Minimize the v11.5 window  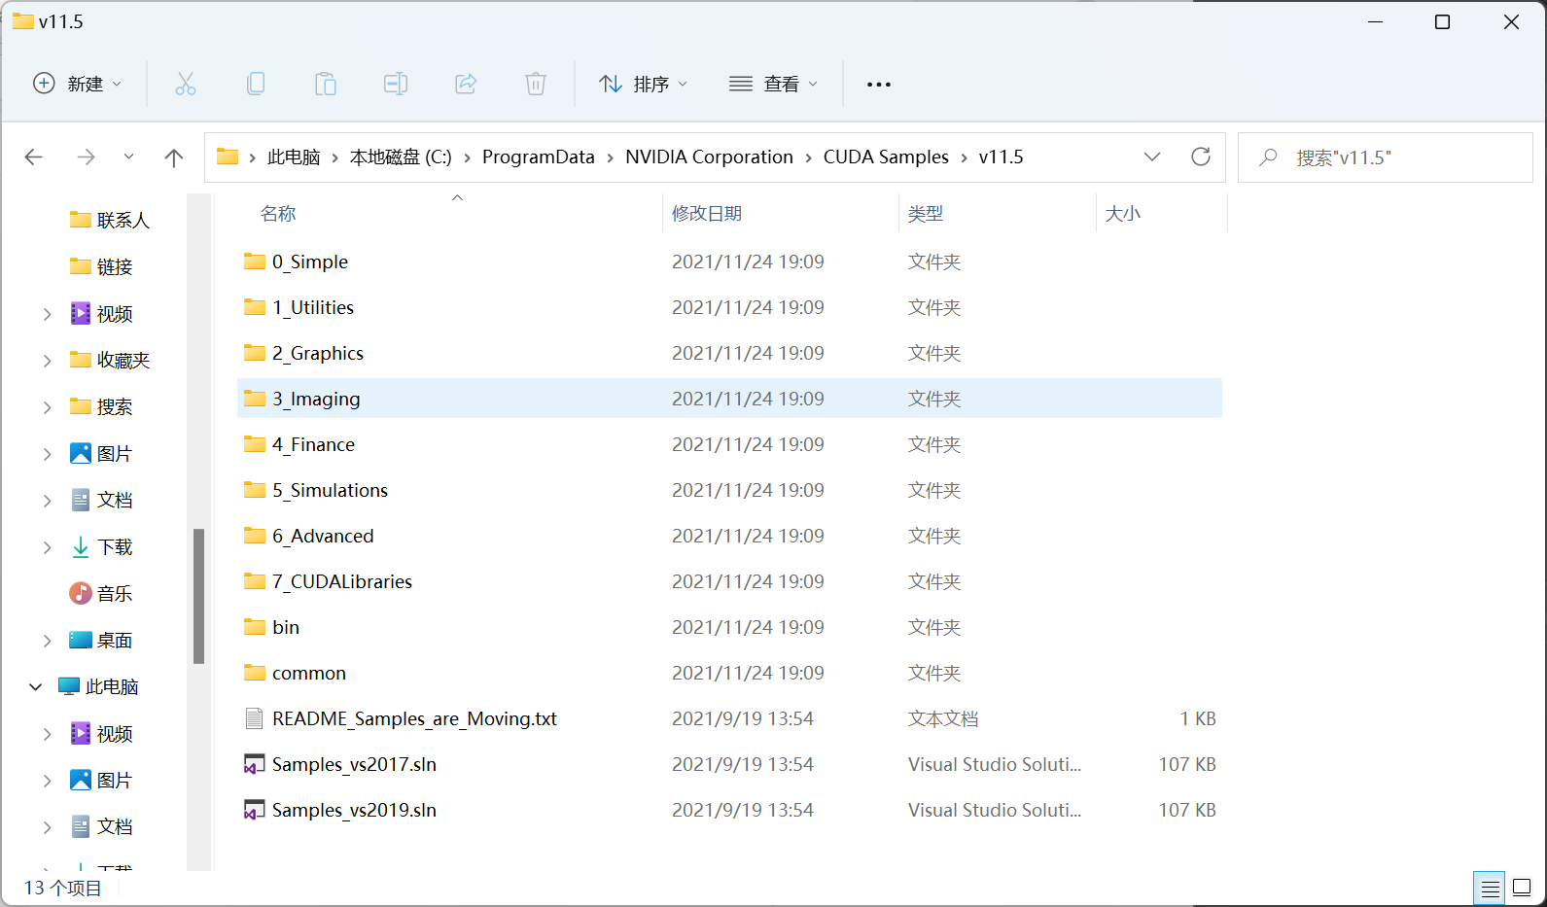point(1375,21)
